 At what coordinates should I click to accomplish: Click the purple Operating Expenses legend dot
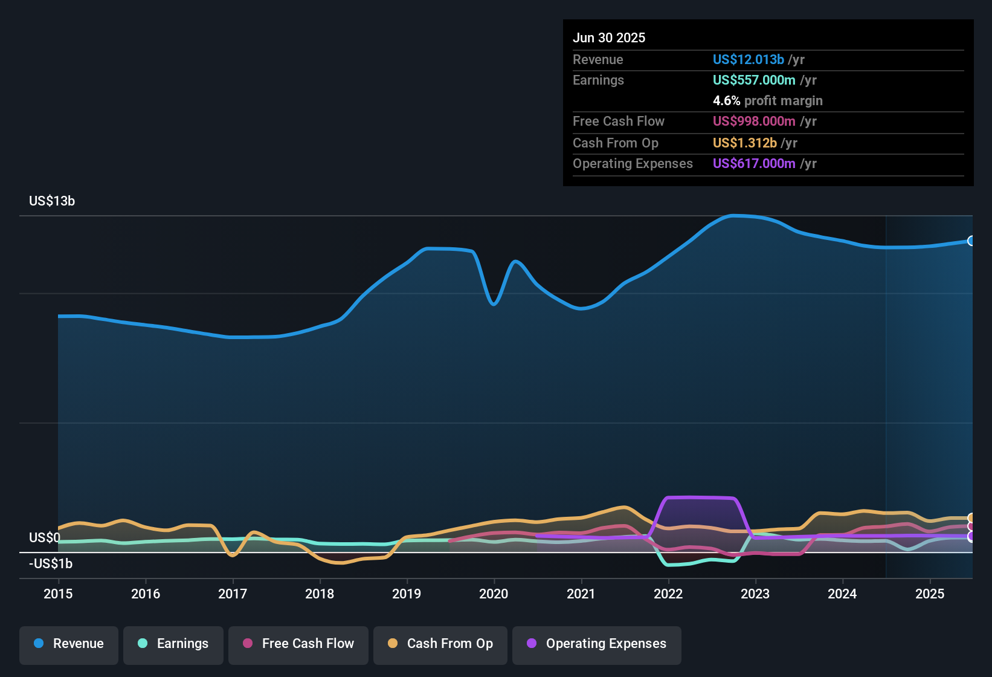(532, 643)
